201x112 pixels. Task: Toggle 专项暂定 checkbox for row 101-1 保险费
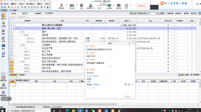(174, 35)
